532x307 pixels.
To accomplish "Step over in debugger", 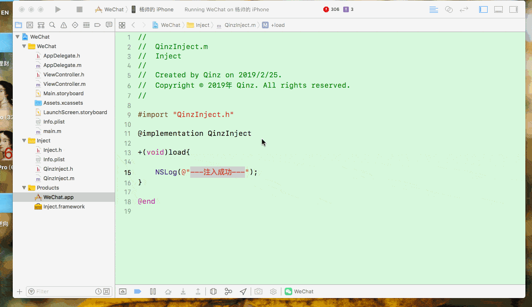I will (x=168, y=291).
